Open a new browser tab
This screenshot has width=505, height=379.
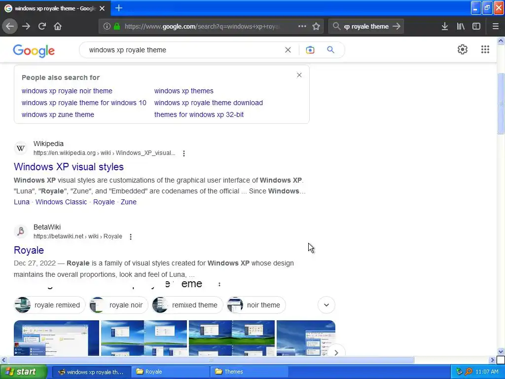tap(118, 8)
